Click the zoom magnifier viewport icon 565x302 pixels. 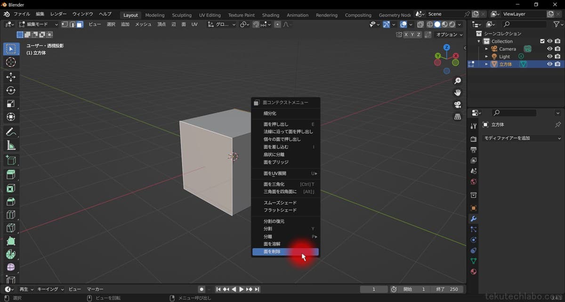click(457, 81)
